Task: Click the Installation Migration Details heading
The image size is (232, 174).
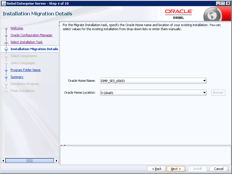Action: (37, 14)
